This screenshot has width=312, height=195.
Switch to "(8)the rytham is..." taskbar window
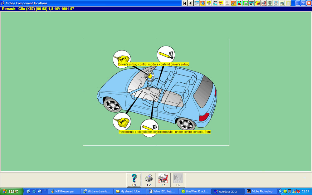click(97, 192)
